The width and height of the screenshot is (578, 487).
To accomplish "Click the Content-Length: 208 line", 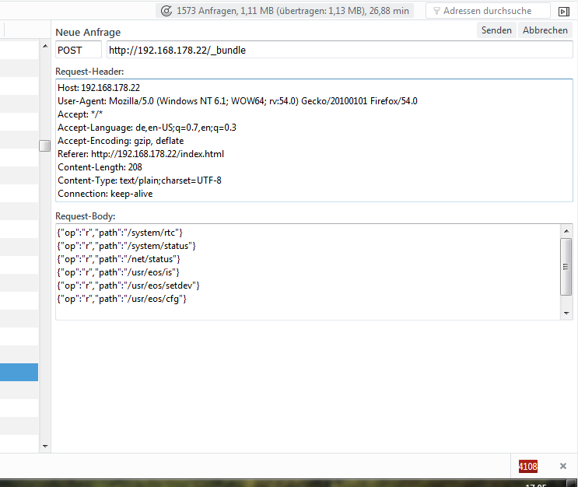I will [x=100, y=167].
